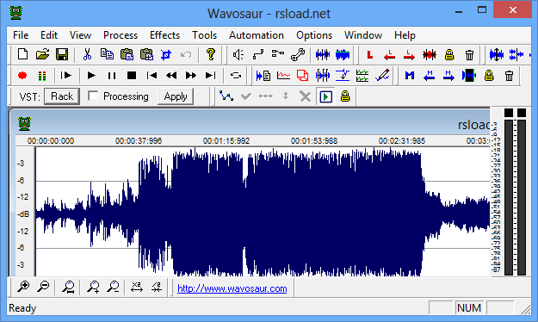Fast forward the audio
The height and width of the screenshot is (322, 538).
[x=191, y=76]
